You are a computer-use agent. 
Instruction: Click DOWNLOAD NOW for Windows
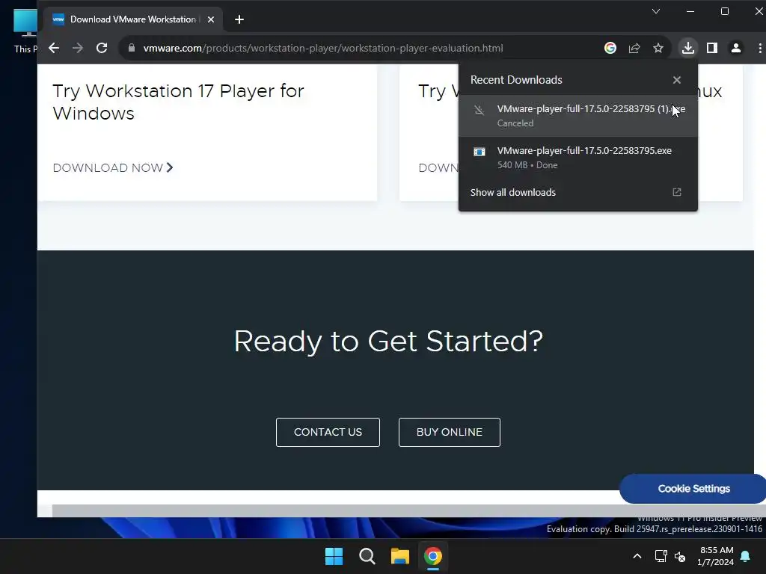113,167
